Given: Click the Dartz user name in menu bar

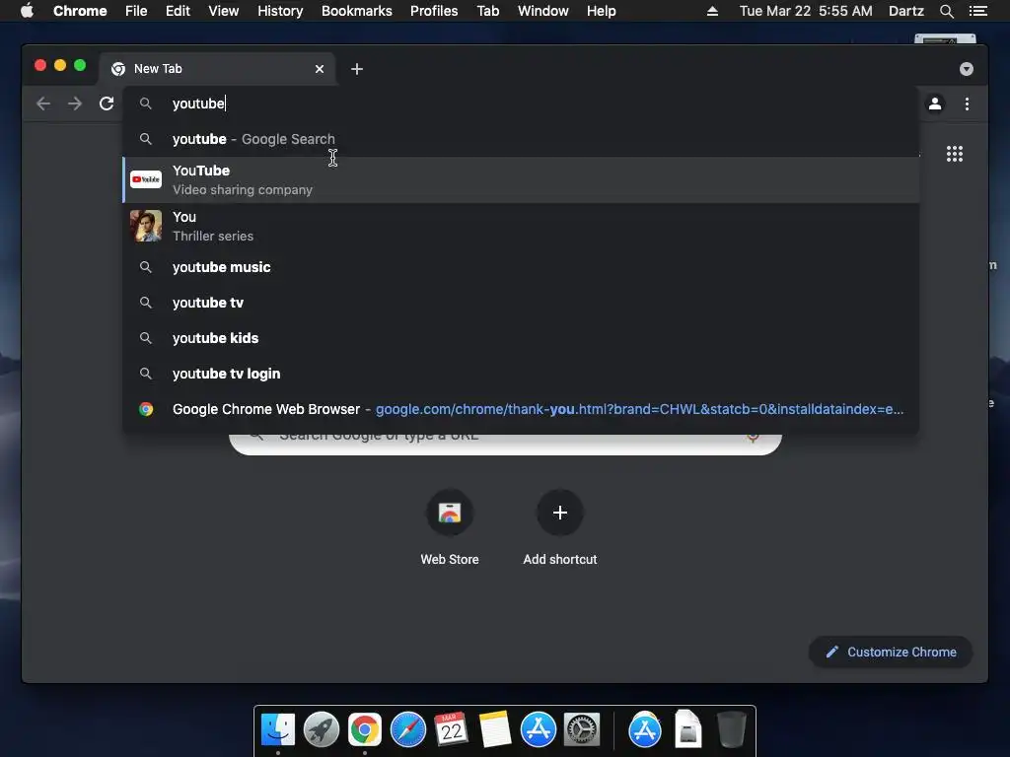Looking at the screenshot, I should click(x=905, y=11).
